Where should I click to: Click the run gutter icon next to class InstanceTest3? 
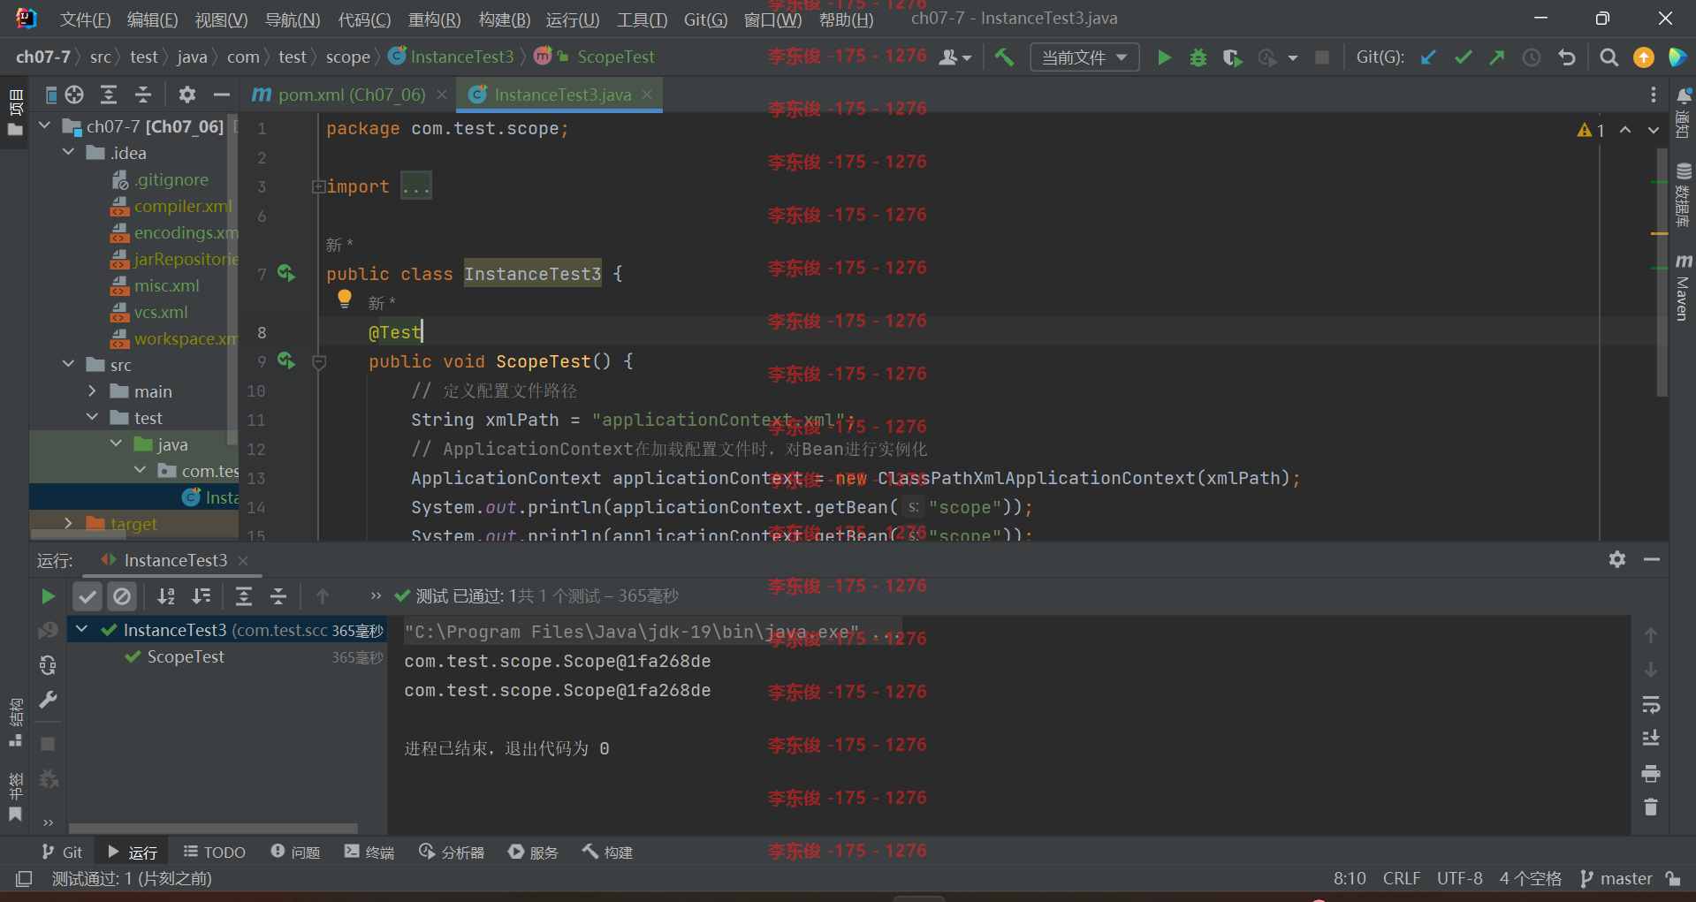(x=286, y=273)
